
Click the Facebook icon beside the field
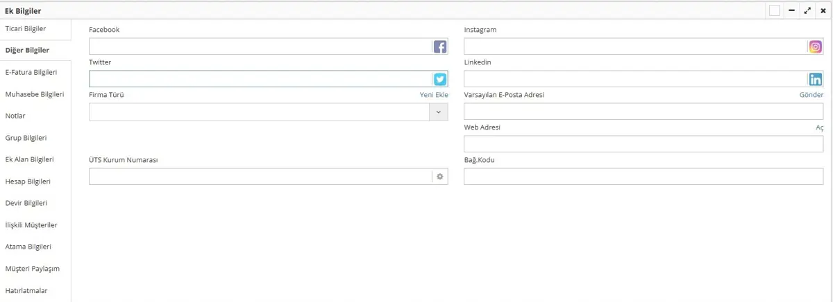pyautogui.click(x=440, y=47)
